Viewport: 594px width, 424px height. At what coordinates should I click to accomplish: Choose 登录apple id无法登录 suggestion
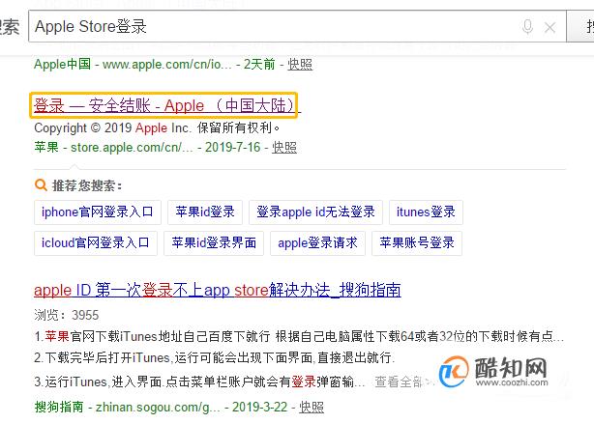pyautogui.click(x=315, y=212)
